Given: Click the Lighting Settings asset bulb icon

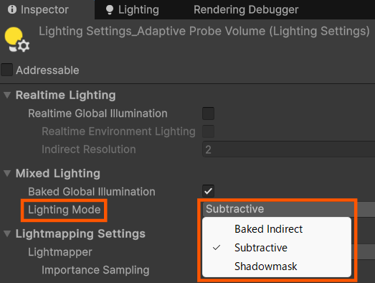Looking at the screenshot, I should 16,40.
